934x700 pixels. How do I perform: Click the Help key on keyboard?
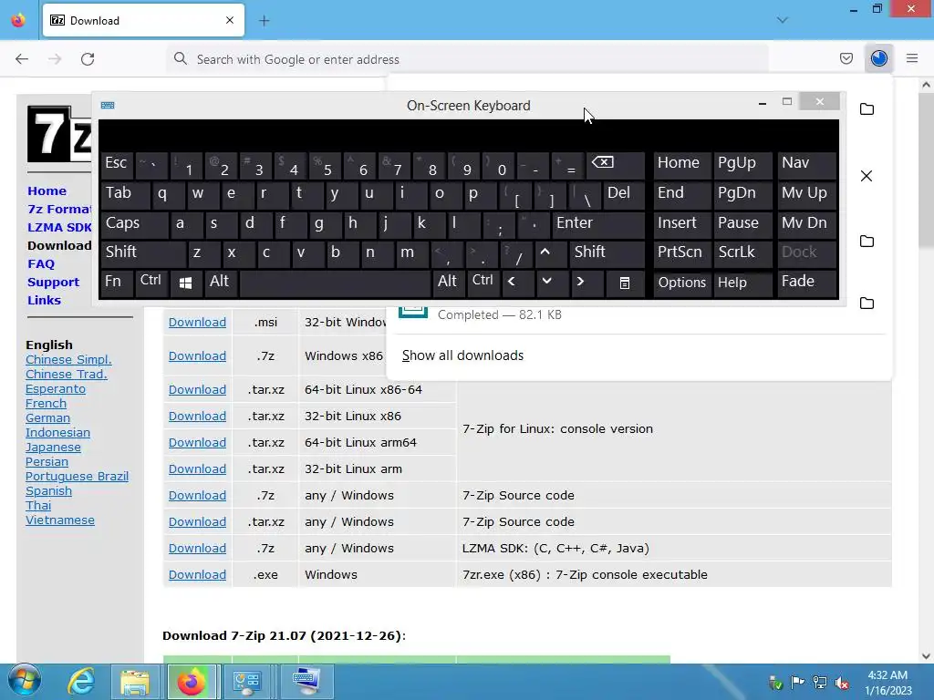point(742,283)
